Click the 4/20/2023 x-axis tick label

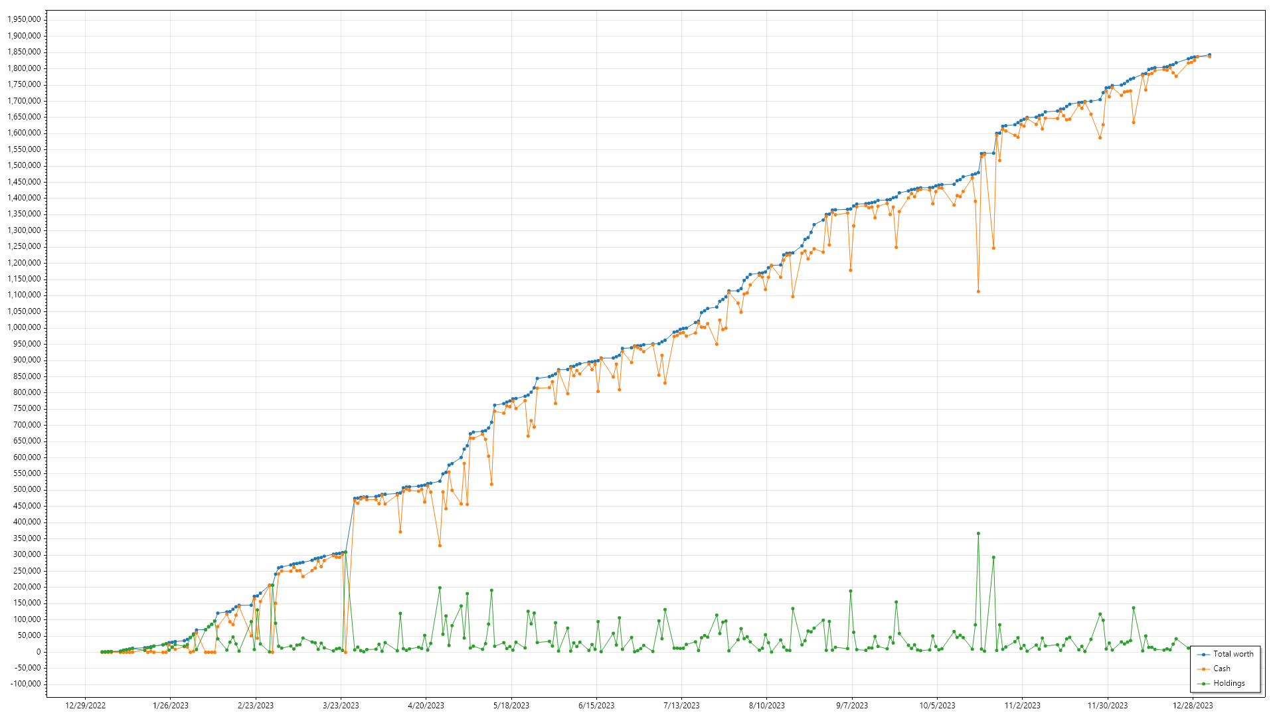coord(426,706)
